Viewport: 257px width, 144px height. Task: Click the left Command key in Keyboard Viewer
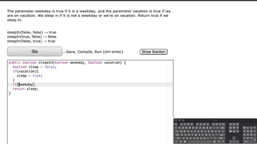[x=185, y=142]
